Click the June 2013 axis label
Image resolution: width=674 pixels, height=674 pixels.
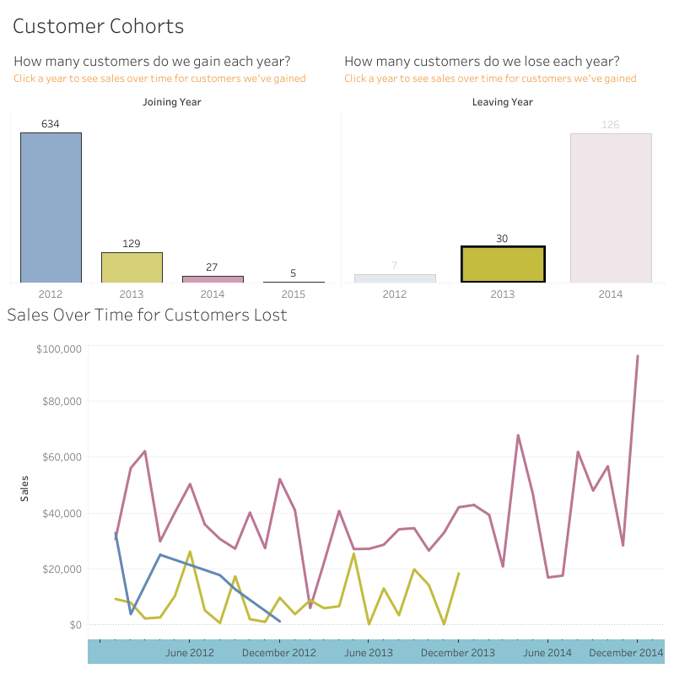click(369, 653)
